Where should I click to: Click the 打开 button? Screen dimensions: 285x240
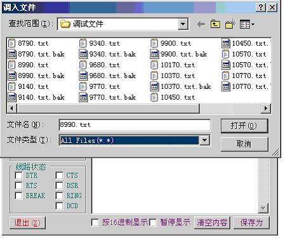click(244, 126)
